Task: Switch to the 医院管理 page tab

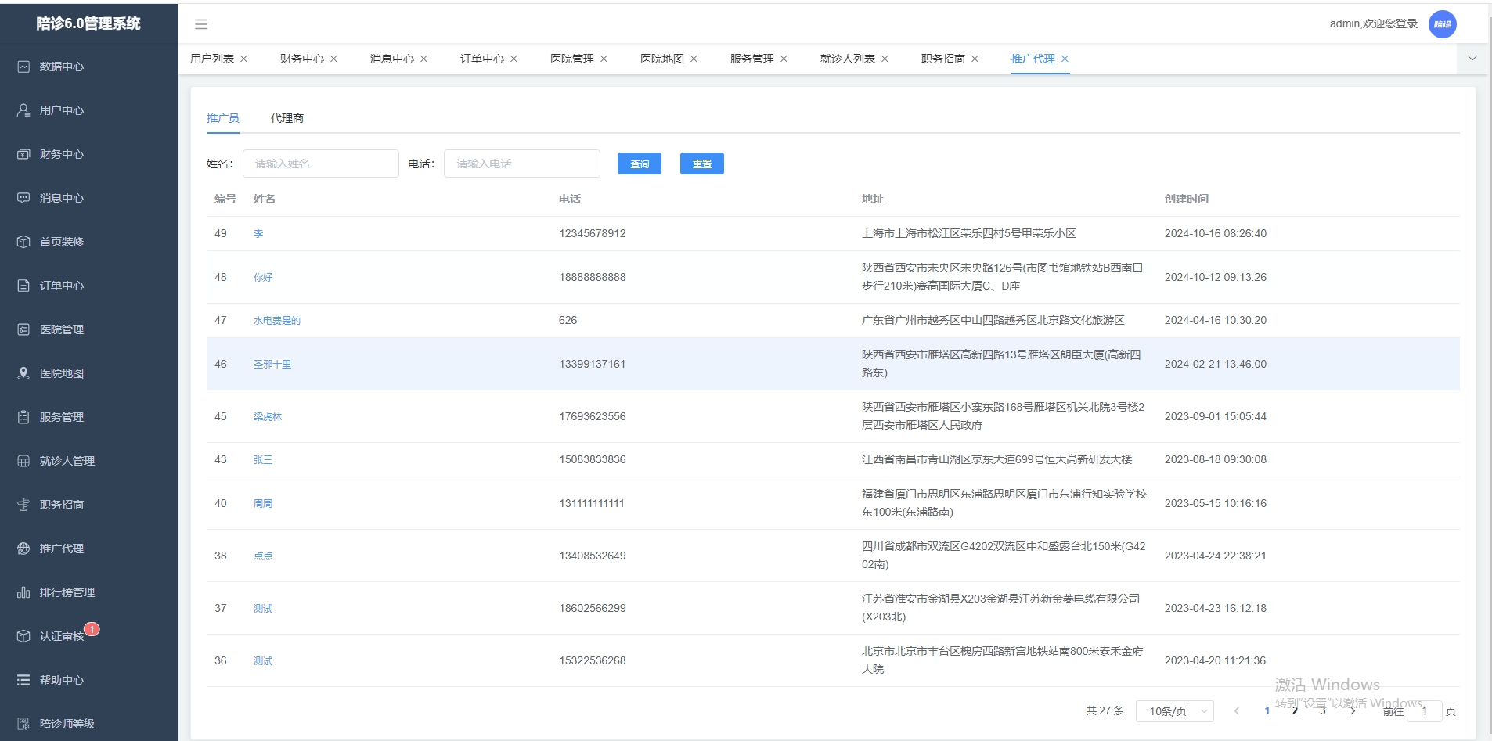Action: coord(571,59)
